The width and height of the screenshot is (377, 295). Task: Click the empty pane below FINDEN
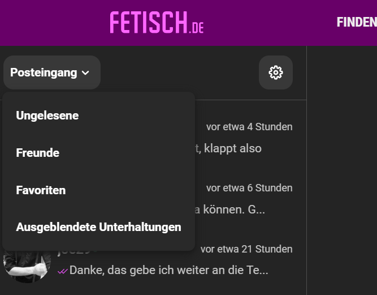tap(342, 170)
